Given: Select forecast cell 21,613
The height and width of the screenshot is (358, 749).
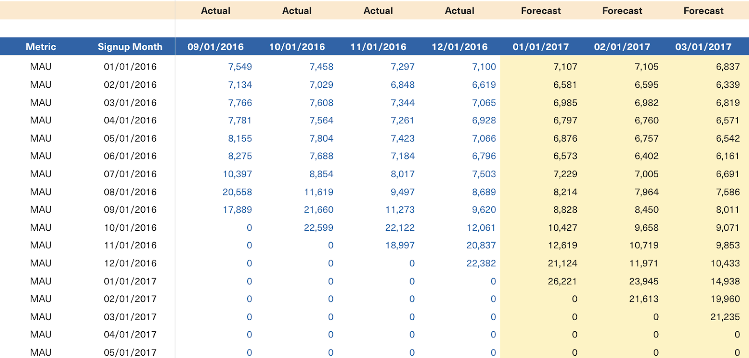Looking at the screenshot, I should 644,299.
